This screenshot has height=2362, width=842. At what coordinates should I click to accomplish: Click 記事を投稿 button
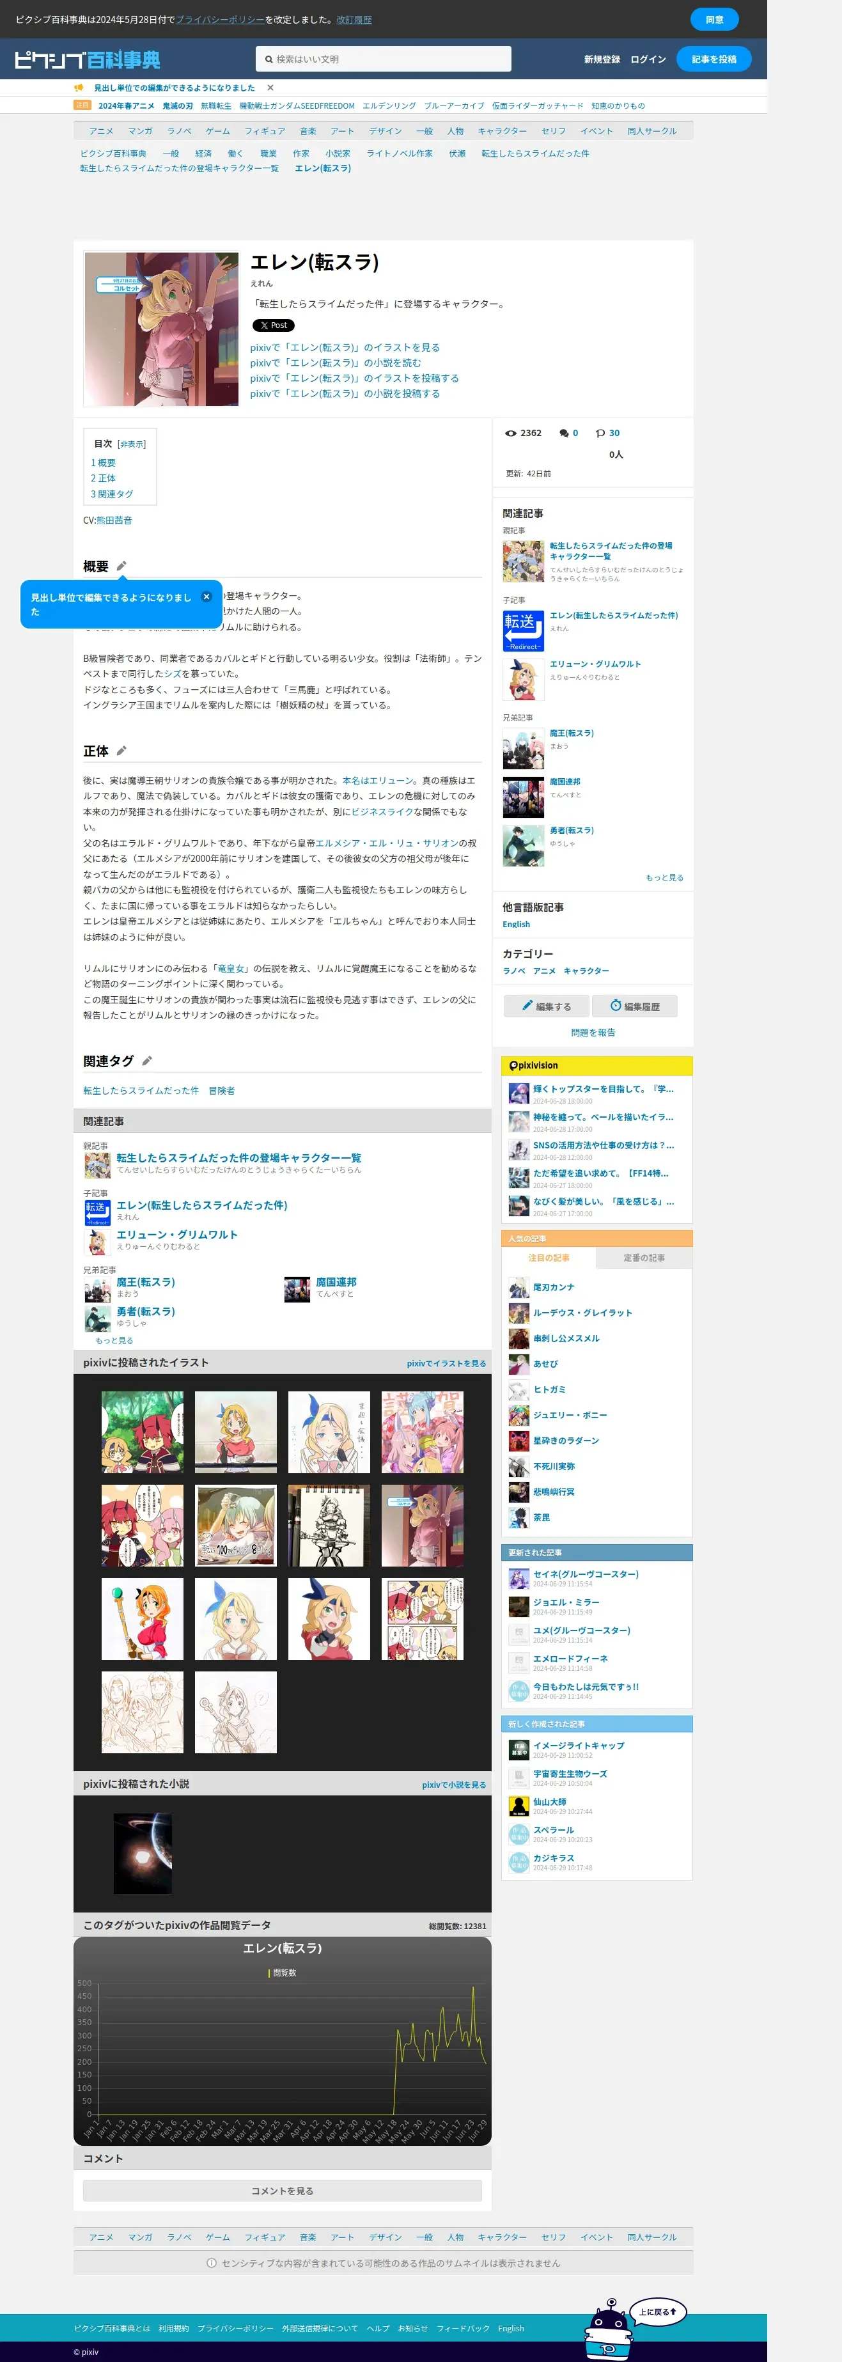pos(713,59)
